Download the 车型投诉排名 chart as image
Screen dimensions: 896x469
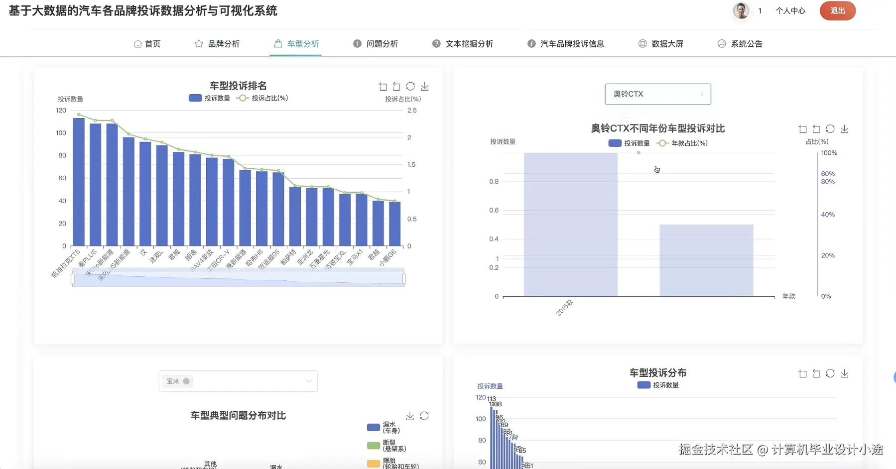click(424, 86)
